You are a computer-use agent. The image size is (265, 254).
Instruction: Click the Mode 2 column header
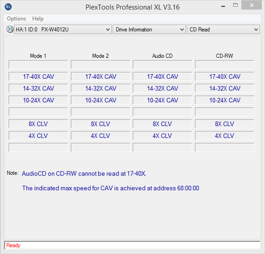click(100, 56)
